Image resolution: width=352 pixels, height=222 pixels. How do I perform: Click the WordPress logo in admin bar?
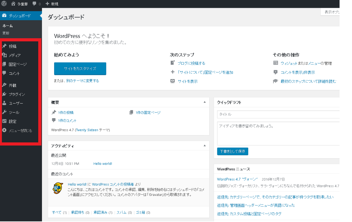pos(4,4)
